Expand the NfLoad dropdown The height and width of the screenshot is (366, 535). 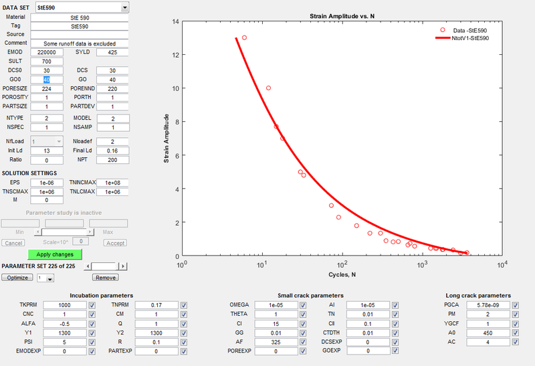point(58,141)
